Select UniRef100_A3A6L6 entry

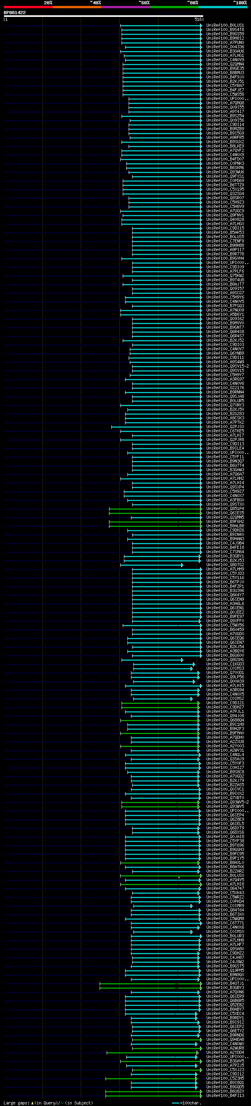[225, 604]
